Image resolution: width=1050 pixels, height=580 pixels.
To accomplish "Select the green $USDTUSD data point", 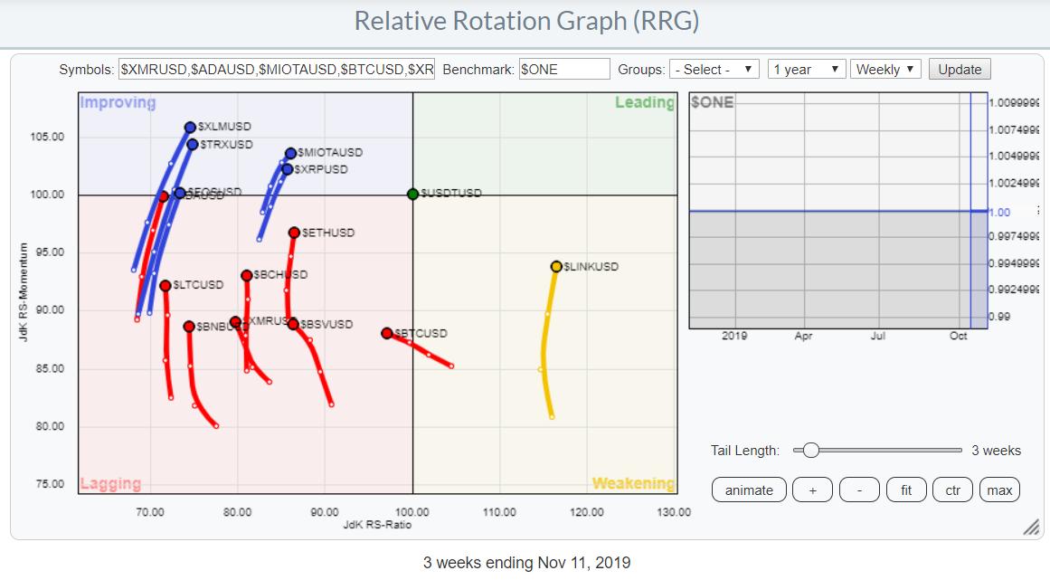I will 412,194.
